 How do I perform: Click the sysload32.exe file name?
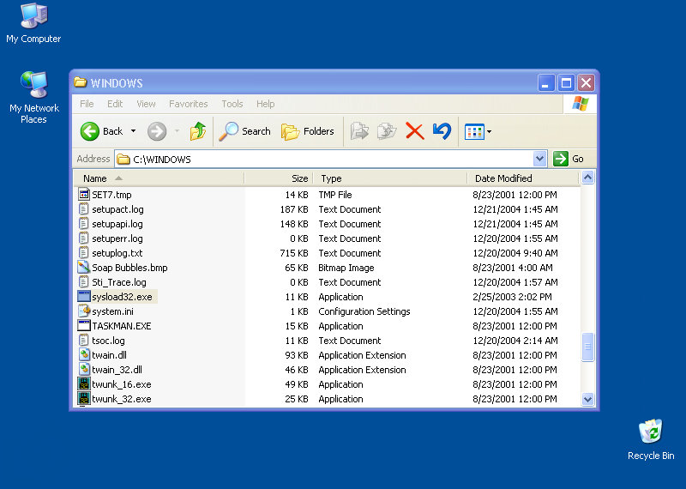tap(122, 297)
